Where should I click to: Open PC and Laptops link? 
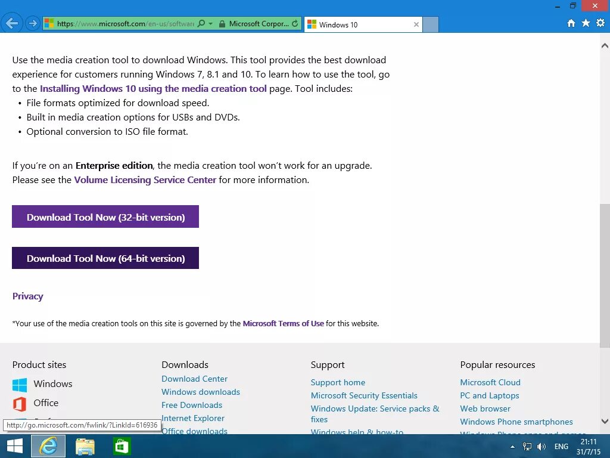pos(489,395)
